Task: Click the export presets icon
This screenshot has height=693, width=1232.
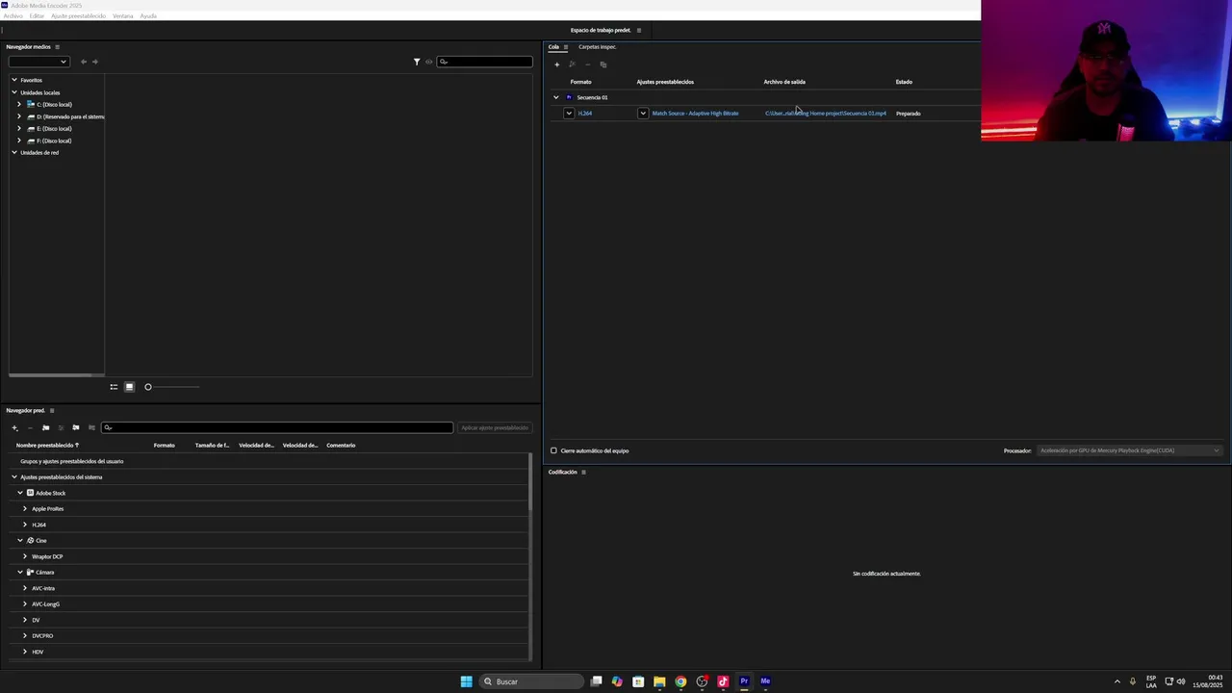Action: click(91, 427)
